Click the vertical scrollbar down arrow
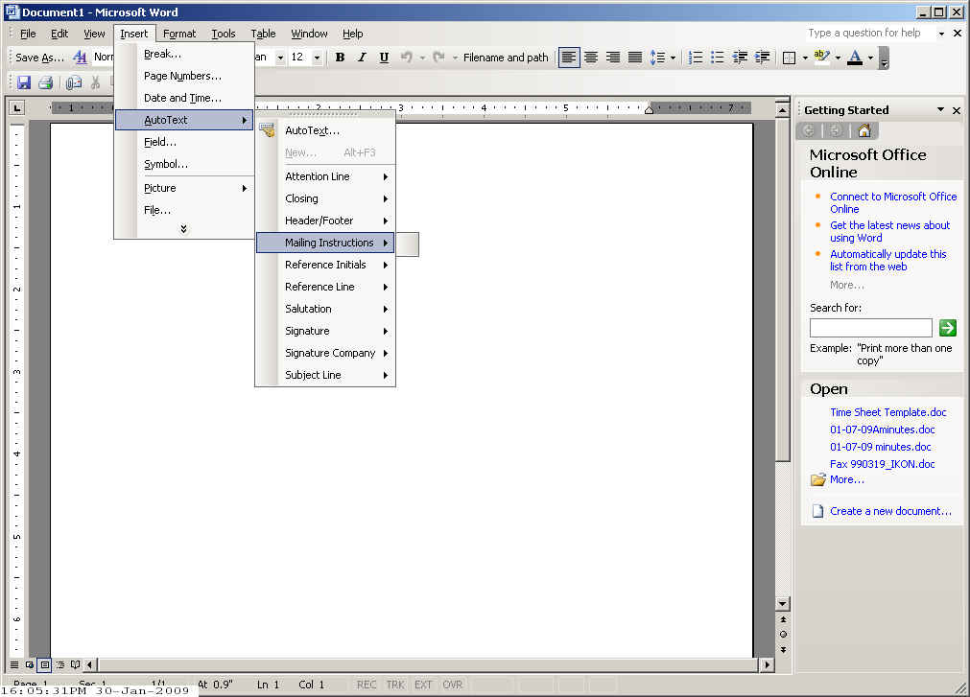970x697 pixels. tap(783, 604)
